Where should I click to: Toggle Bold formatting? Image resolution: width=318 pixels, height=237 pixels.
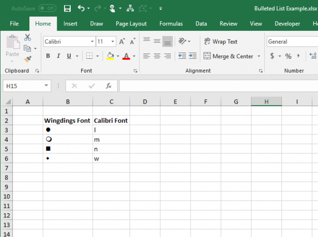click(48, 56)
